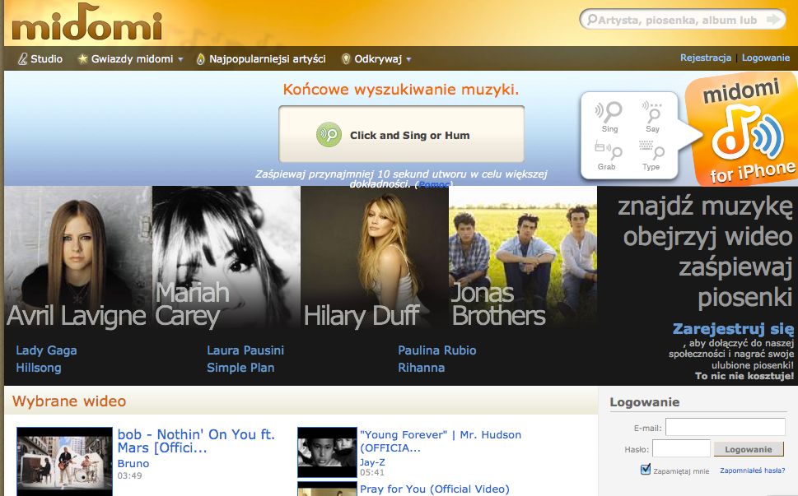The height and width of the screenshot is (496, 798).
Task: Toggle the Zapamiętaj mnie checkbox
Action: tap(646, 469)
